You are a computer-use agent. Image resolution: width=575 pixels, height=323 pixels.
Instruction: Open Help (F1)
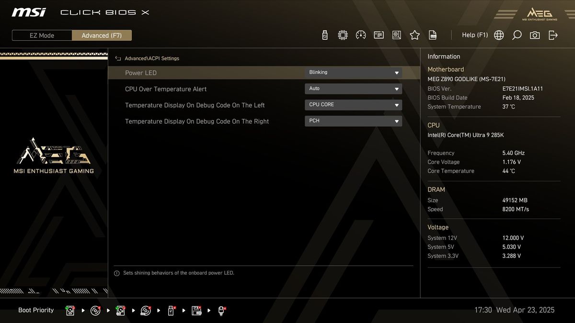pyautogui.click(x=475, y=35)
